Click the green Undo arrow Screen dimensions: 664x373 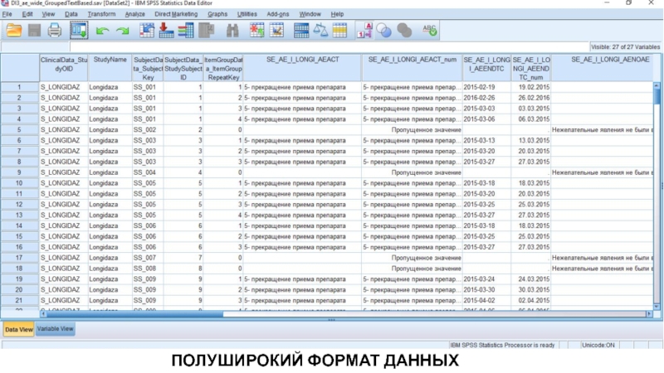tap(102, 31)
